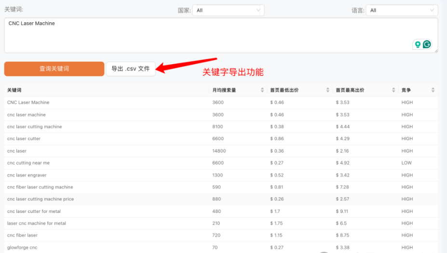Click the green pin extension icon in textarea
The height and width of the screenshot is (253, 447).
pos(418,44)
